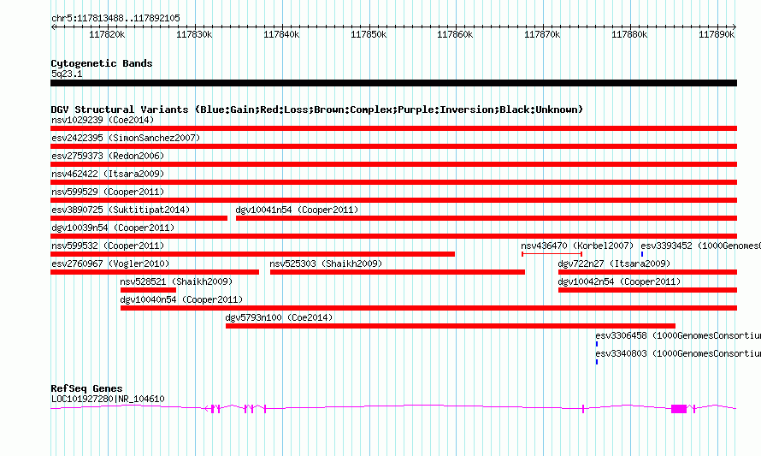The image size is (761, 456).
Task: Click the 117860k ruler tick label
Action: point(455,34)
